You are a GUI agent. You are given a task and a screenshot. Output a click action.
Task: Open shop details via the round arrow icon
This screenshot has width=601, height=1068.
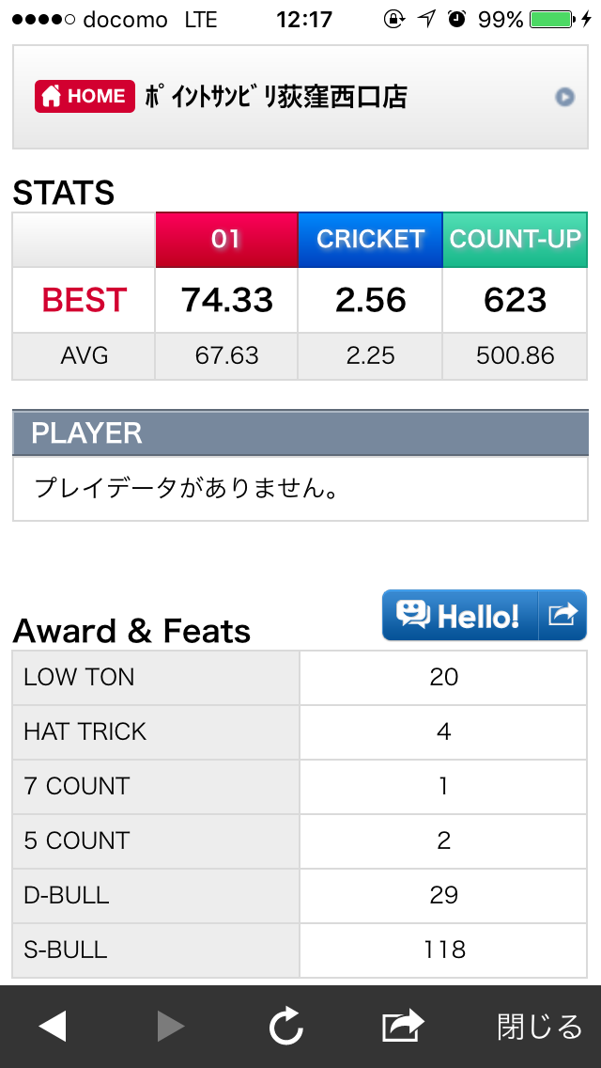pyautogui.click(x=564, y=98)
